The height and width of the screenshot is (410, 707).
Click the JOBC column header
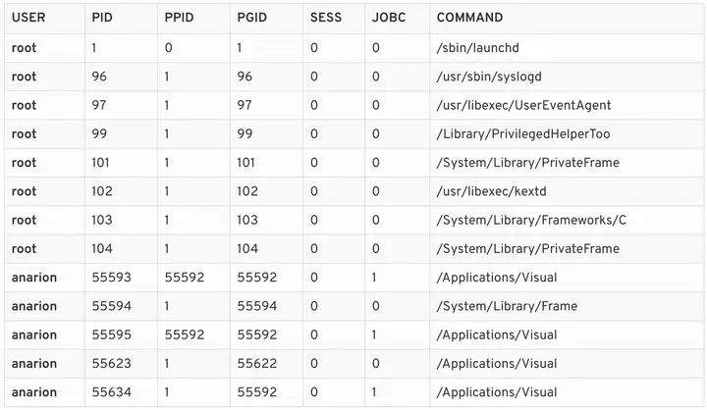[x=389, y=18]
